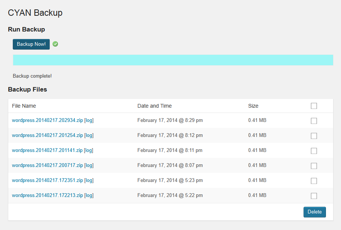Toggle the select-all checkbox in table header

click(x=314, y=106)
